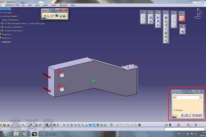This screenshot has width=206, height=137.
Task: Click the power input field at bottom right
Action: [185, 129]
